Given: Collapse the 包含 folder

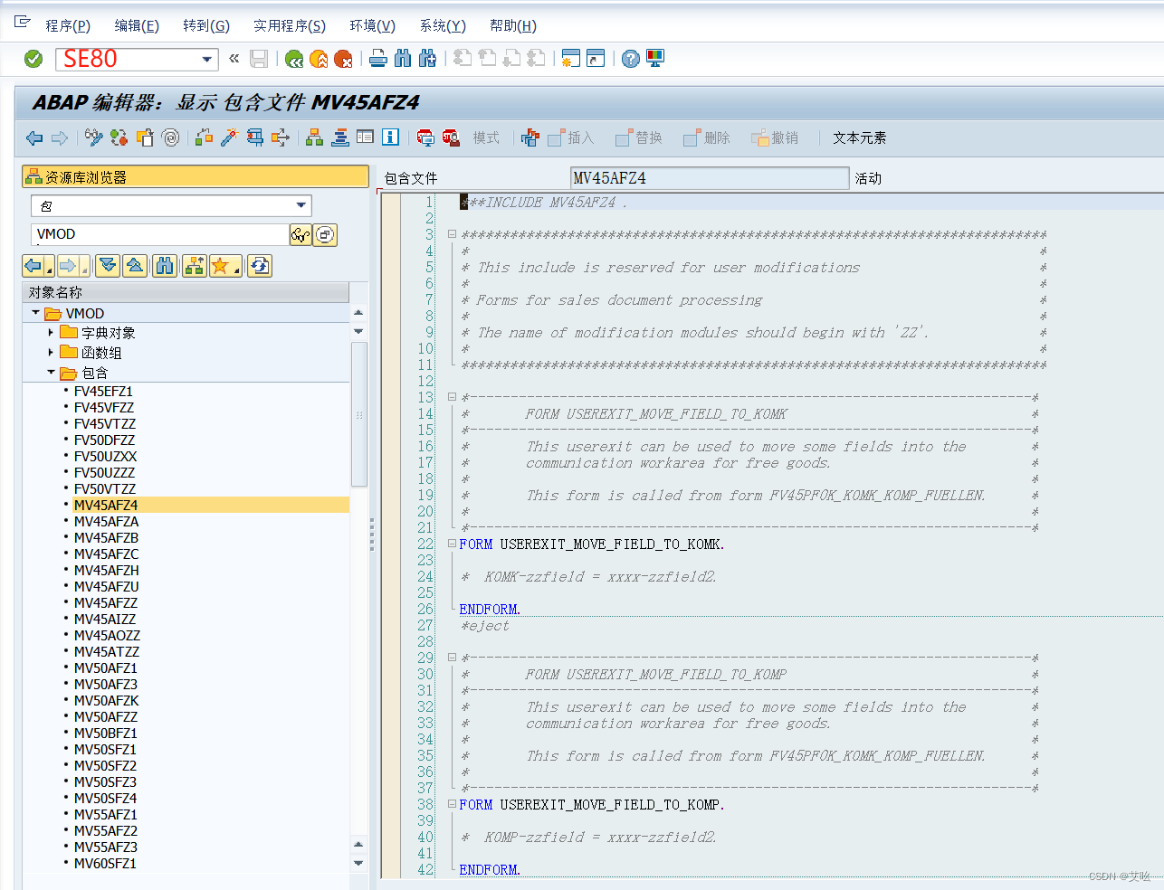Looking at the screenshot, I should pyautogui.click(x=51, y=373).
